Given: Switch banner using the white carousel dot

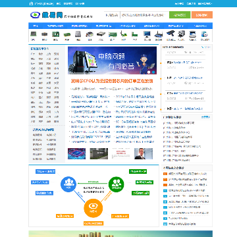Looking at the screenshot, I should pos(149,72).
